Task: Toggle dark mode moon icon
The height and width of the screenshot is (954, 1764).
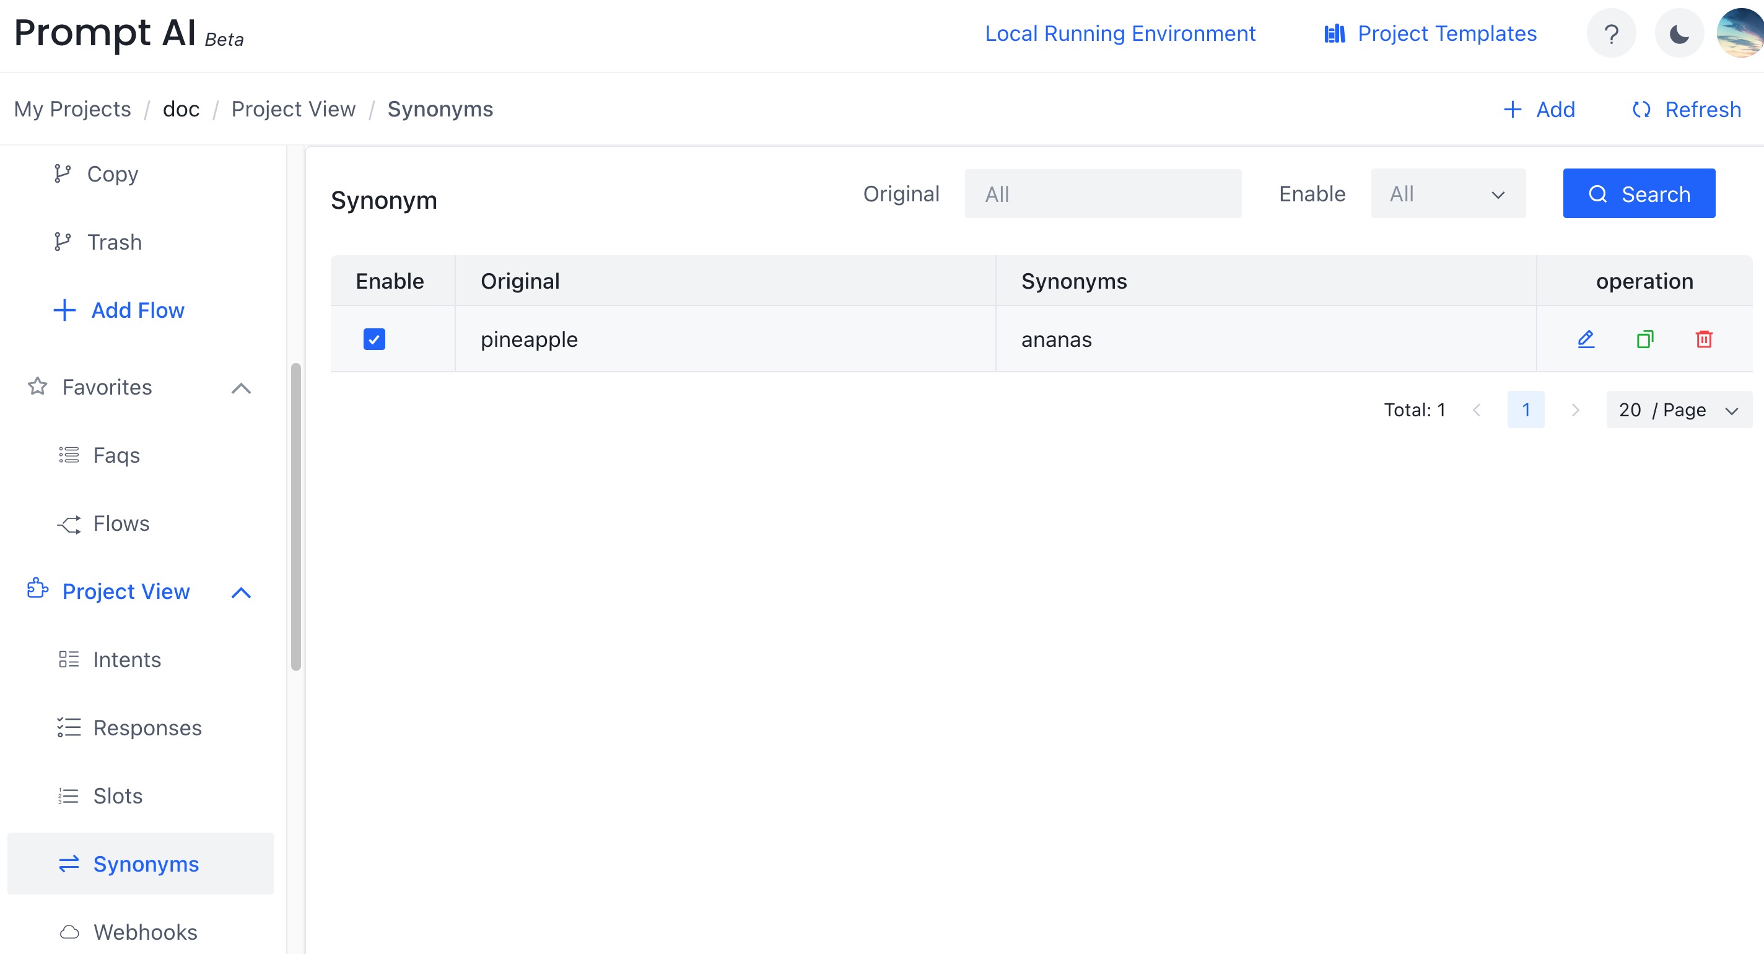Action: pos(1679,33)
